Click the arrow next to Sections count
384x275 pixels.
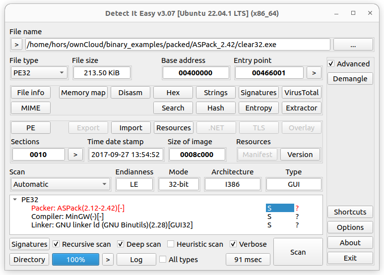tap(75, 155)
